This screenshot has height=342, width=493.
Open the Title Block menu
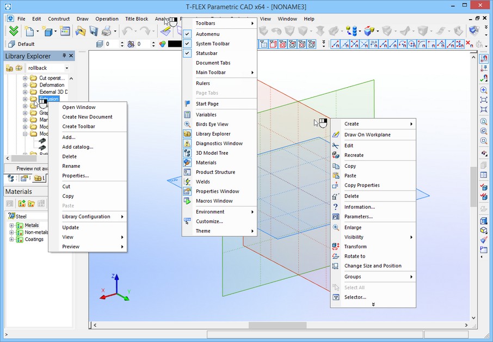point(137,19)
